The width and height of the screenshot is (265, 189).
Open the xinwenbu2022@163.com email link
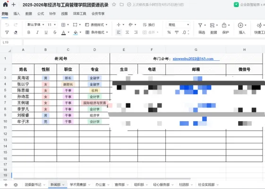coord(193,58)
